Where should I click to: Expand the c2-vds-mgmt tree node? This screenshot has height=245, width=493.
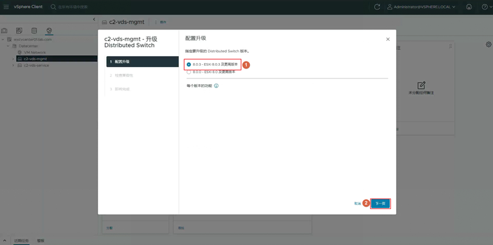[x=13, y=59]
